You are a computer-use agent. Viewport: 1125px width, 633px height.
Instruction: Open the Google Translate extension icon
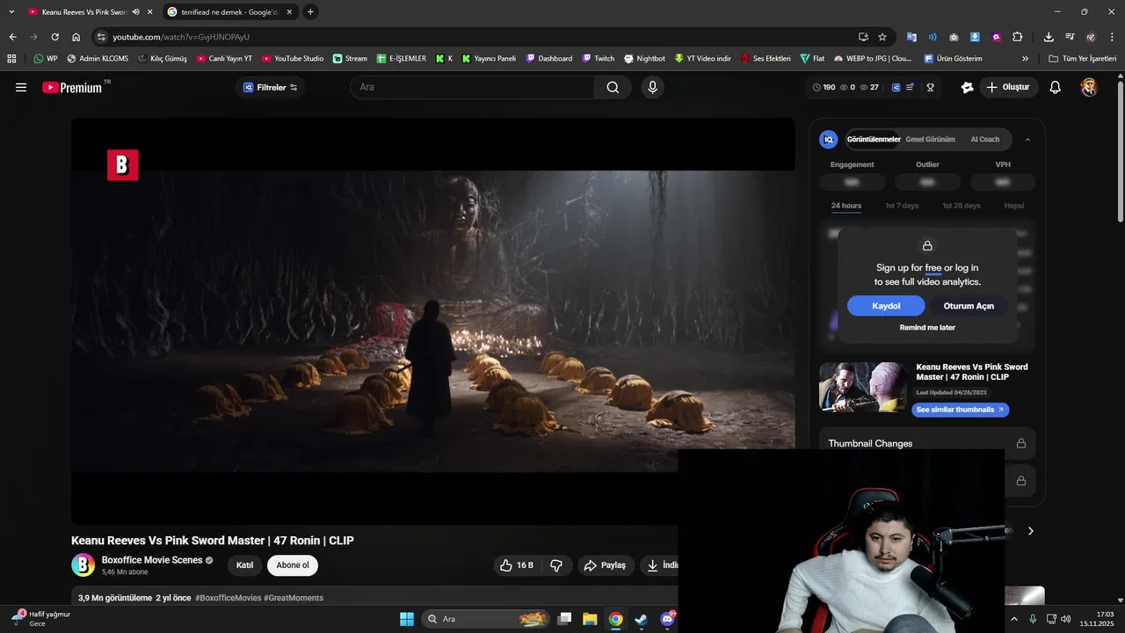(x=911, y=37)
